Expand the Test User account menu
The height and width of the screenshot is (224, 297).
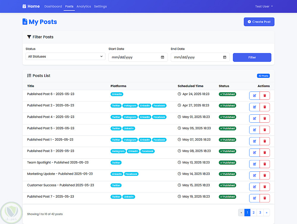click(x=264, y=6)
